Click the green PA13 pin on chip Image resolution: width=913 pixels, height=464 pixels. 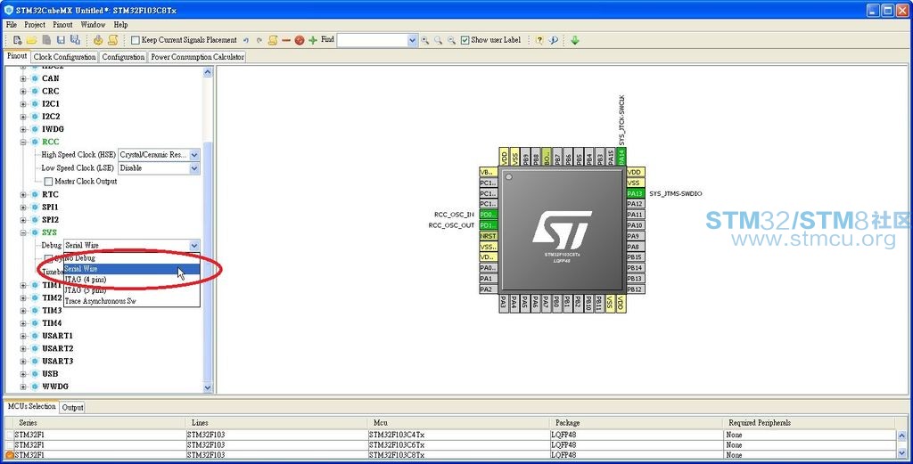[635, 193]
